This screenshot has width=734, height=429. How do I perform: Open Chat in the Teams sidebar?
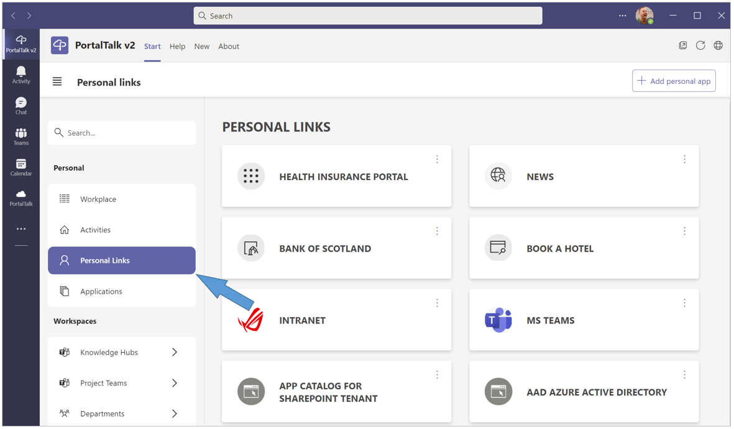[21, 106]
